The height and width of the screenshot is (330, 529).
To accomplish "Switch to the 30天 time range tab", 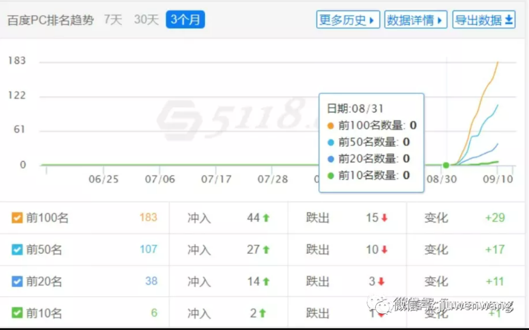I will [x=146, y=20].
